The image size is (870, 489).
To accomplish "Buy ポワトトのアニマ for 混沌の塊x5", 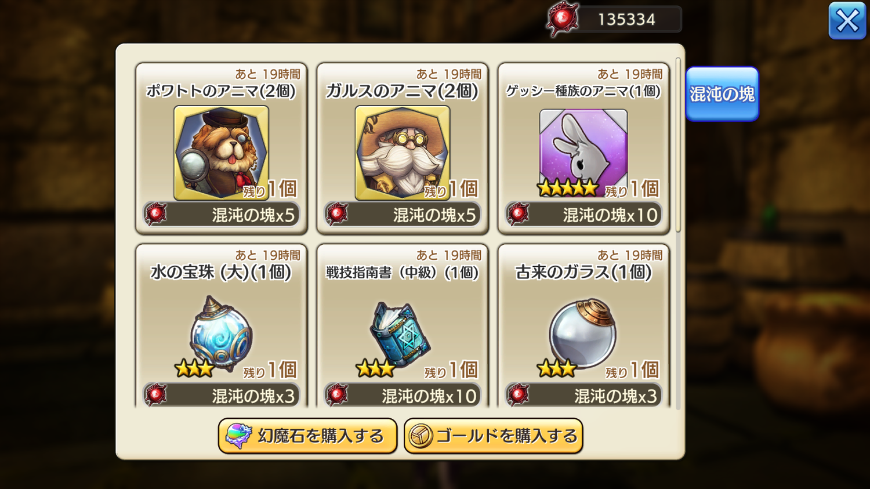I will [x=221, y=215].
